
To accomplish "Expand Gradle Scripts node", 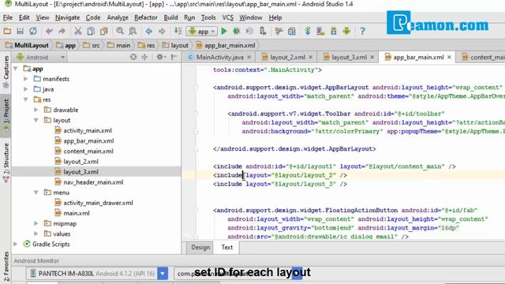I will (16, 244).
